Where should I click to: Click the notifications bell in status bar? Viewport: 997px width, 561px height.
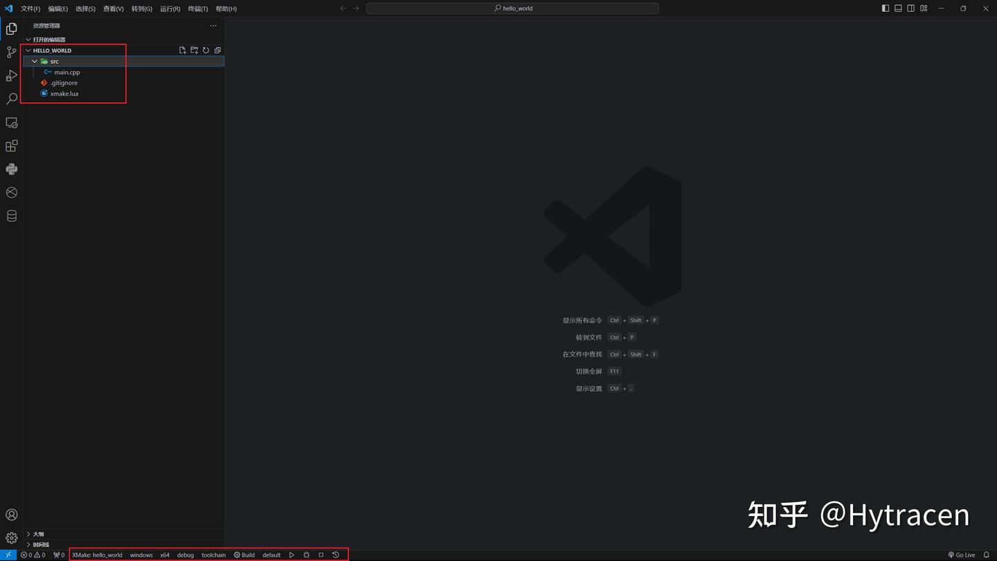[x=986, y=555]
